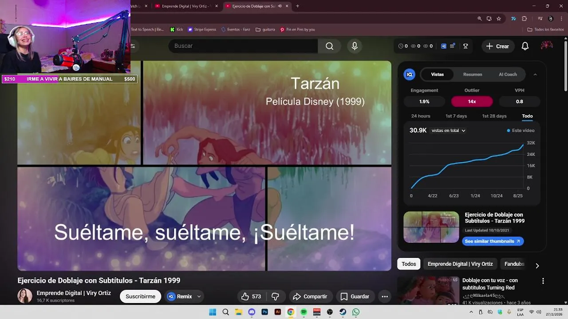
Task: Bookmark this page with the star icon
Action: coord(499,19)
